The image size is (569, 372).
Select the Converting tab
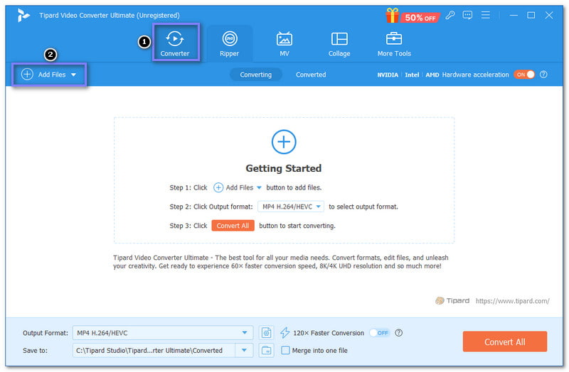tap(255, 75)
